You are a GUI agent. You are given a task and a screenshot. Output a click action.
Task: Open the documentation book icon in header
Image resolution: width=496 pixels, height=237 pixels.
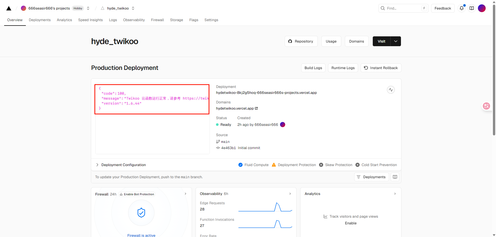click(472, 8)
